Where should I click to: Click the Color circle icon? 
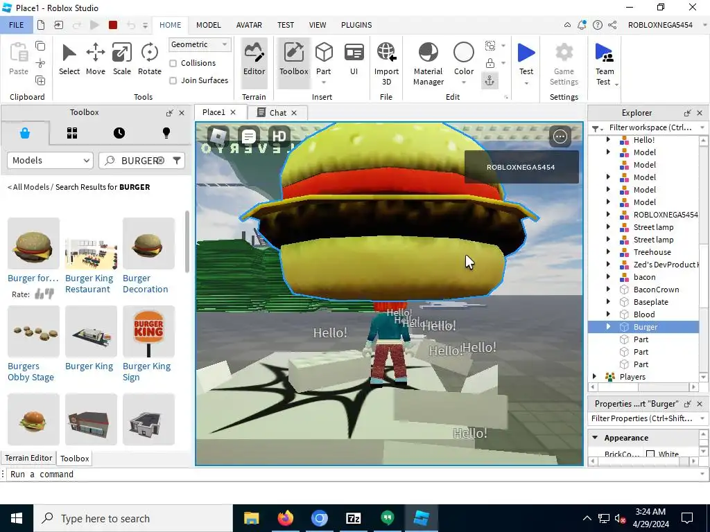pos(464,53)
